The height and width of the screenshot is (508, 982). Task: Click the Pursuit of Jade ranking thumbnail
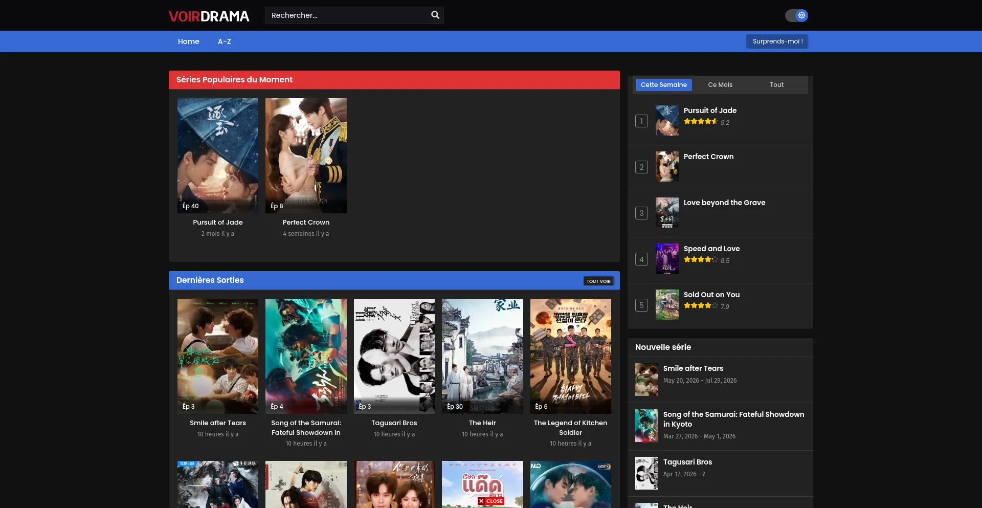click(x=667, y=121)
